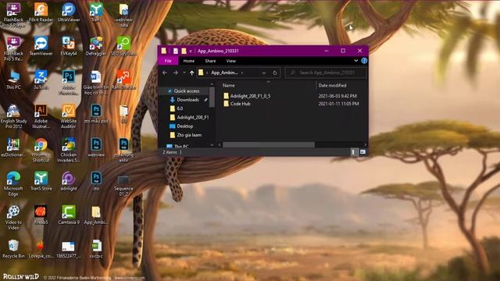Go forward in Explorer navigation
Viewport: 500px width, 281px height.
[x=175, y=73]
